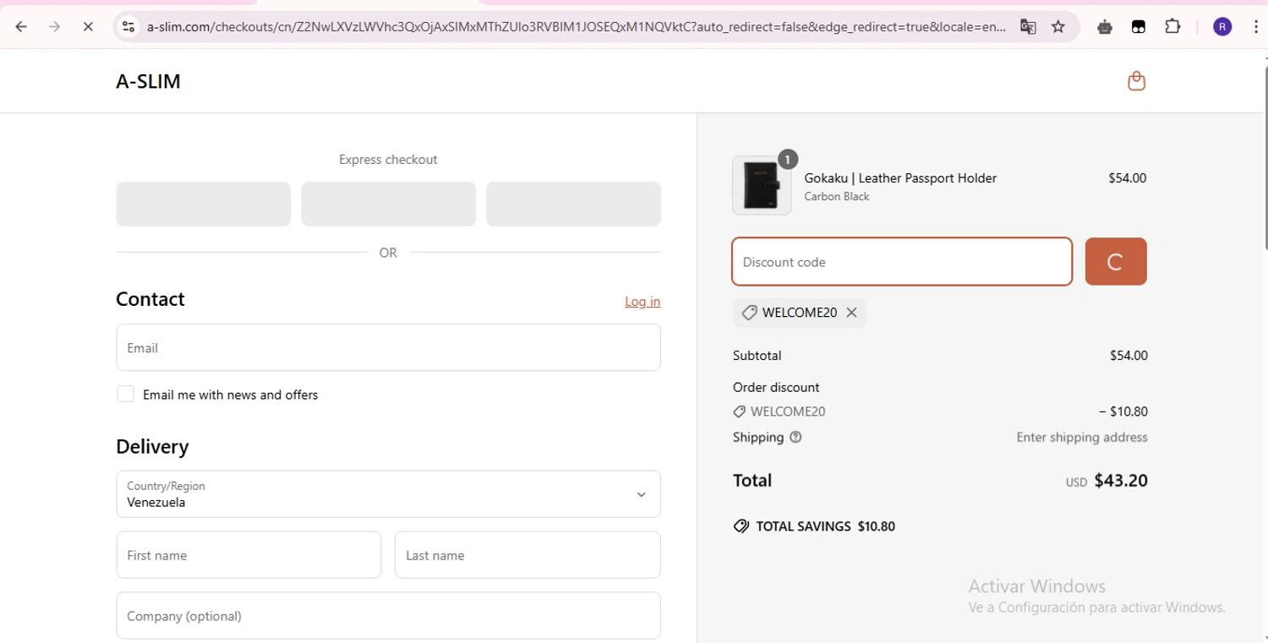Click the First name field
This screenshot has width=1268, height=643.
(x=249, y=555)
